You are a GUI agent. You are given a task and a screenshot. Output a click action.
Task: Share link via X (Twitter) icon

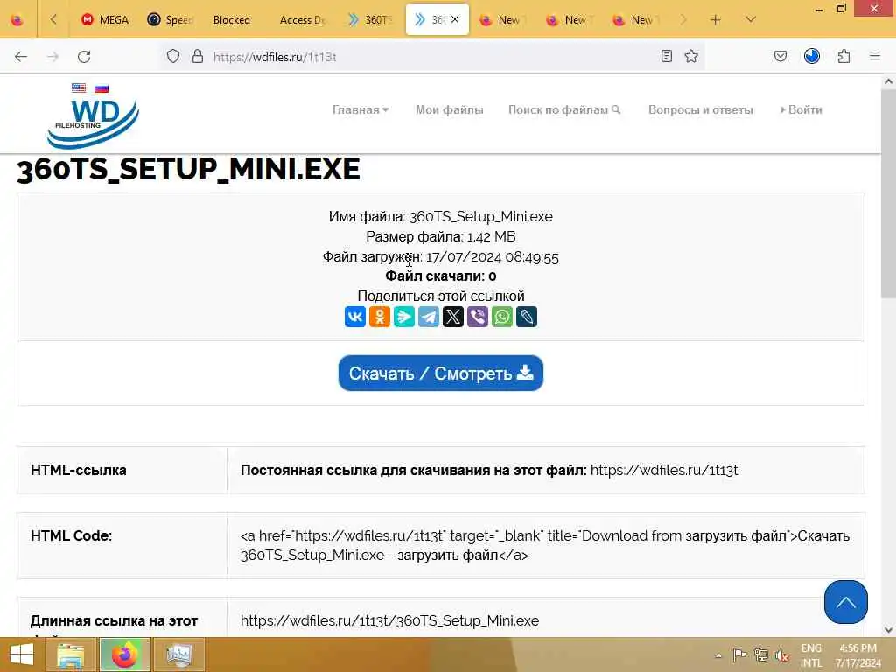coord(453,317)
